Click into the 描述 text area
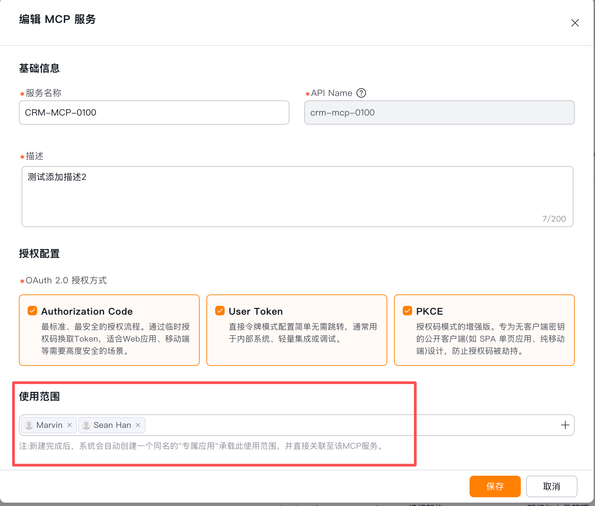 coord(297,196)
